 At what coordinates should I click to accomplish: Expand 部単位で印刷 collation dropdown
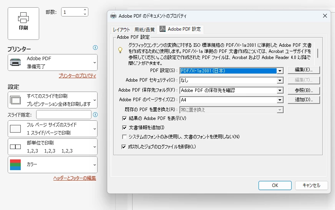tap(53, 147)
